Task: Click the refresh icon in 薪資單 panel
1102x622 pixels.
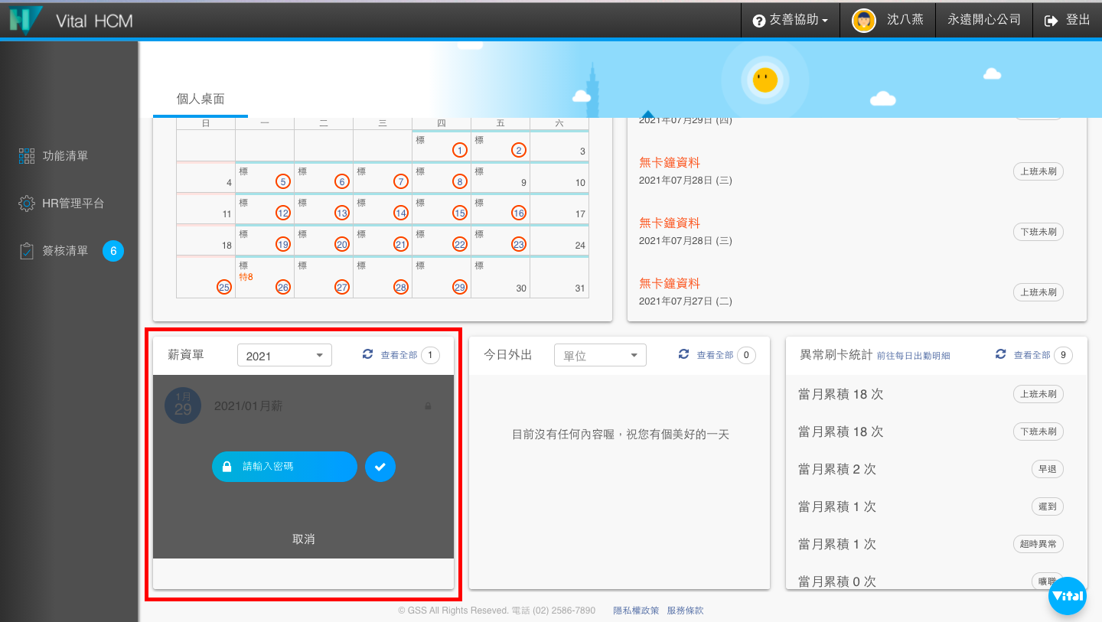Action: [x=367, y=354]
